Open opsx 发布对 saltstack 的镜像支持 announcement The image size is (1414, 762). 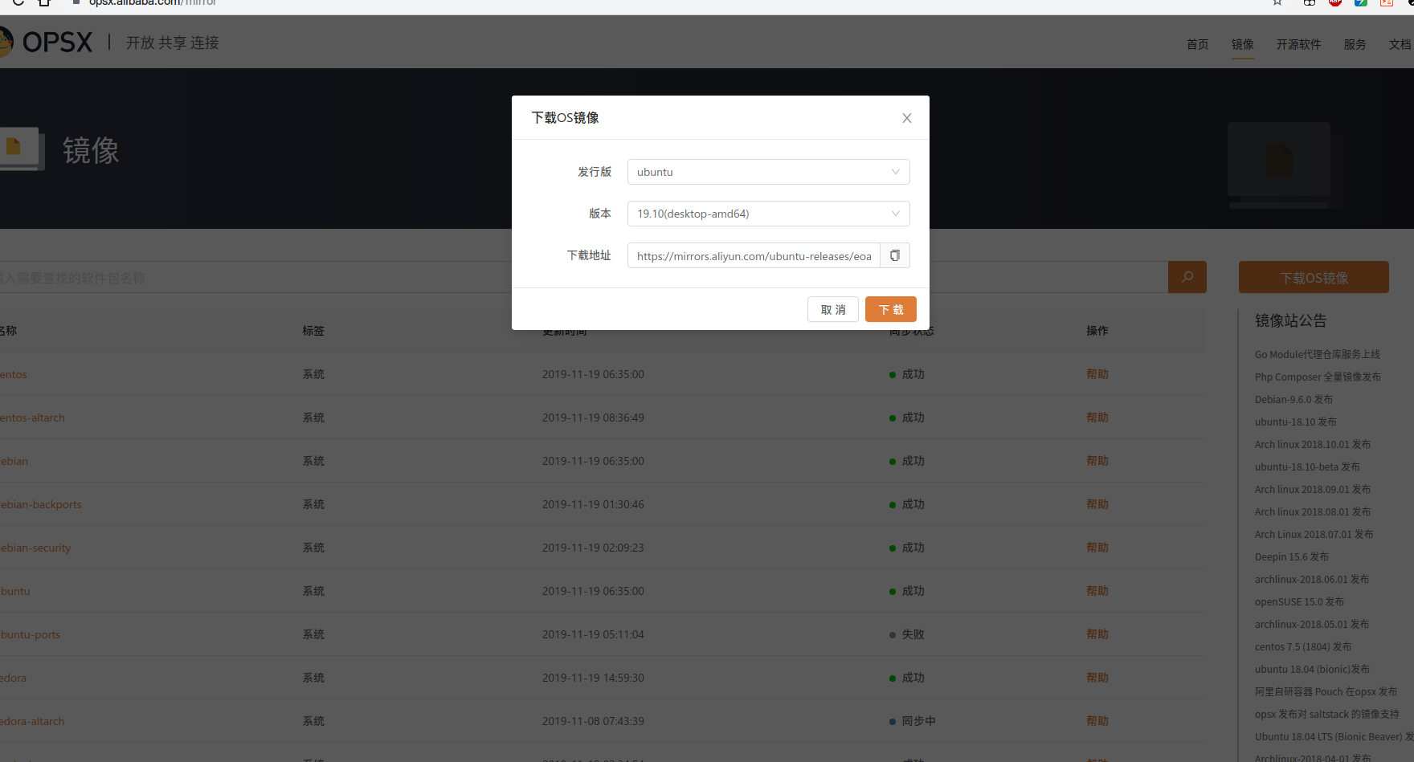(1327, 714)
